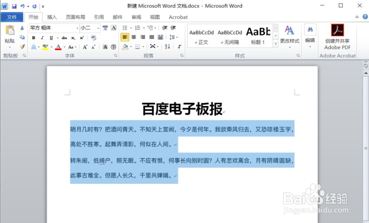Open the phonetic guide (wén) tool

coord(105,28)
